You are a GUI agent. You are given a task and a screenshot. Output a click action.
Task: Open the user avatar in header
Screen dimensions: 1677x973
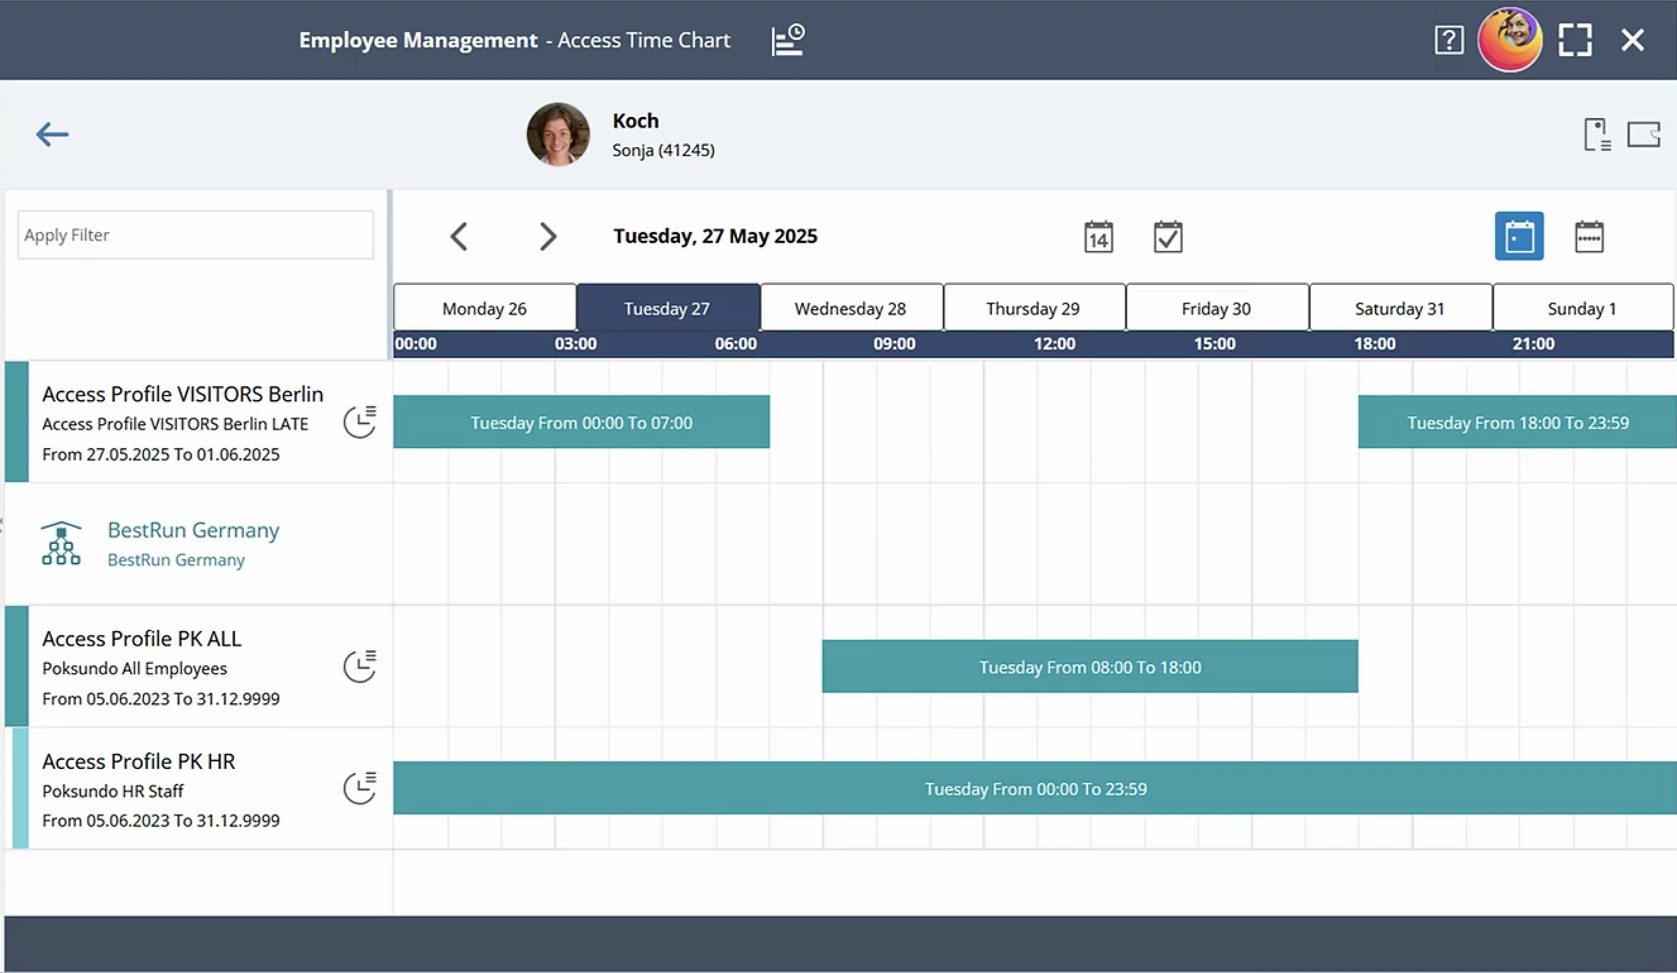click(x=1510, y=39)
